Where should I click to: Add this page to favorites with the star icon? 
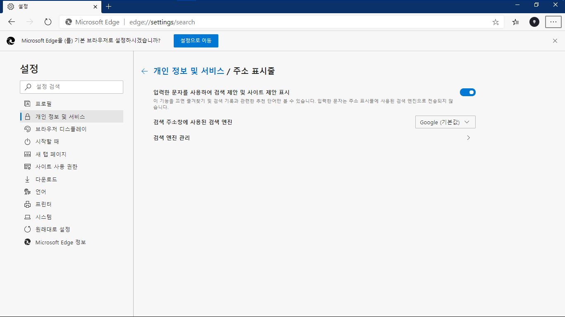click(x=496, y=22)
